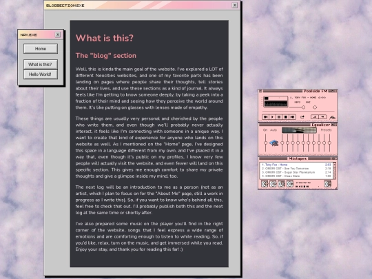Adjust the player volume slider
This screenshot has height=279, width=372.
(x=303, y=107)
